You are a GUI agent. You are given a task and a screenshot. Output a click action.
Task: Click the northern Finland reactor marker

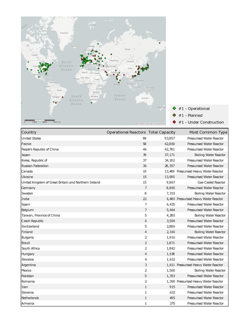98,44
